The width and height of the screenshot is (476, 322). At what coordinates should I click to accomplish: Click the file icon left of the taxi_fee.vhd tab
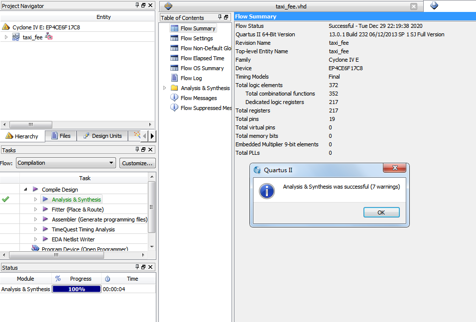point(168,6)
